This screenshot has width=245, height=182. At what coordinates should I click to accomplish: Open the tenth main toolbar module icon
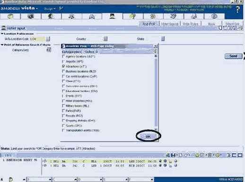click(x=194, y=16)
